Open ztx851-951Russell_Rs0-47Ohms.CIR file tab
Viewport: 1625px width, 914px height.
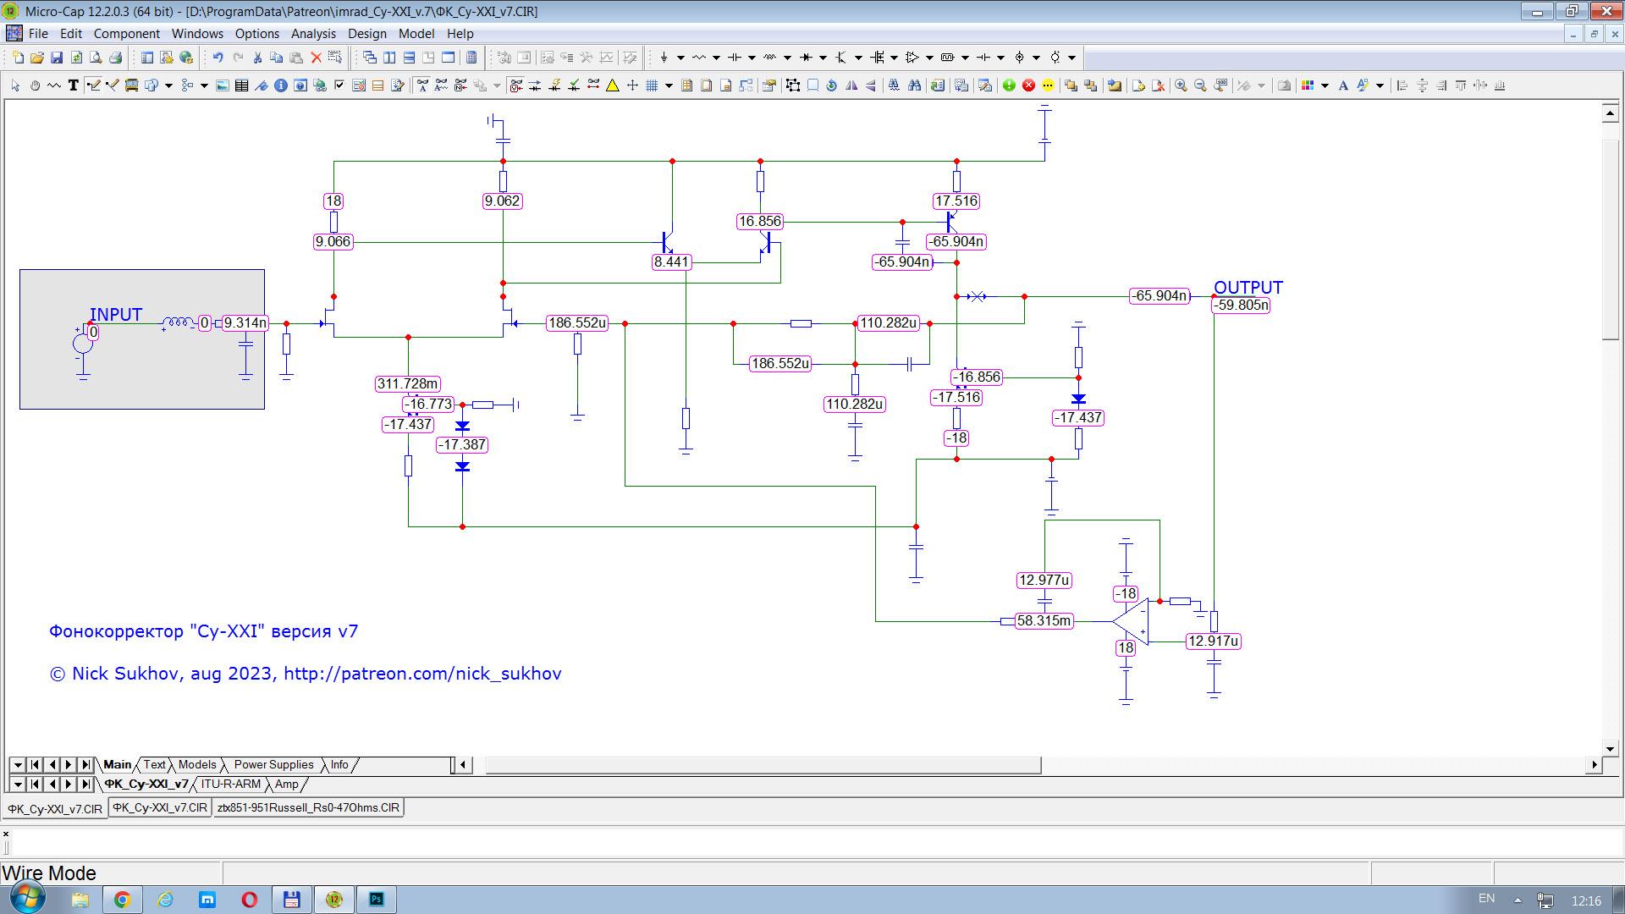point(308,807)
